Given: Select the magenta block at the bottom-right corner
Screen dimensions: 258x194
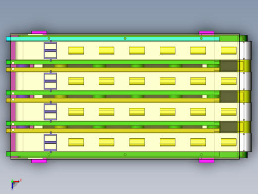Looking at the screenshot, I should [206, 161].
